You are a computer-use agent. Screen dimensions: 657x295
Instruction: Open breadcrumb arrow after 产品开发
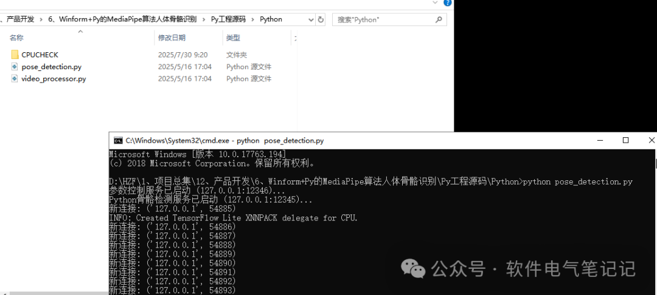[41, 19]
